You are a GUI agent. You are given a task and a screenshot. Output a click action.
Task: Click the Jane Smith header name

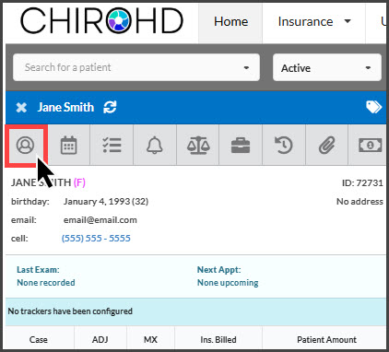65,107
